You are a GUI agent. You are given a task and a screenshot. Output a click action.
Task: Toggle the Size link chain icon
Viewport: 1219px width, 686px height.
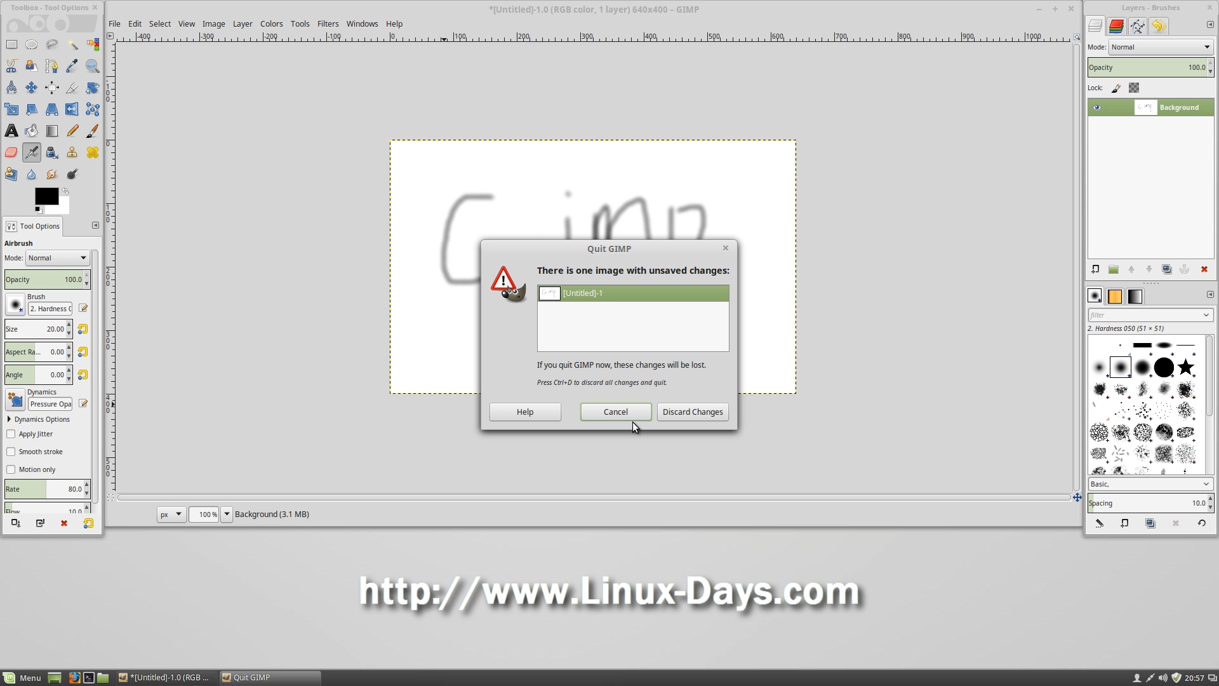pyautogui.click(x=83, y=329)
